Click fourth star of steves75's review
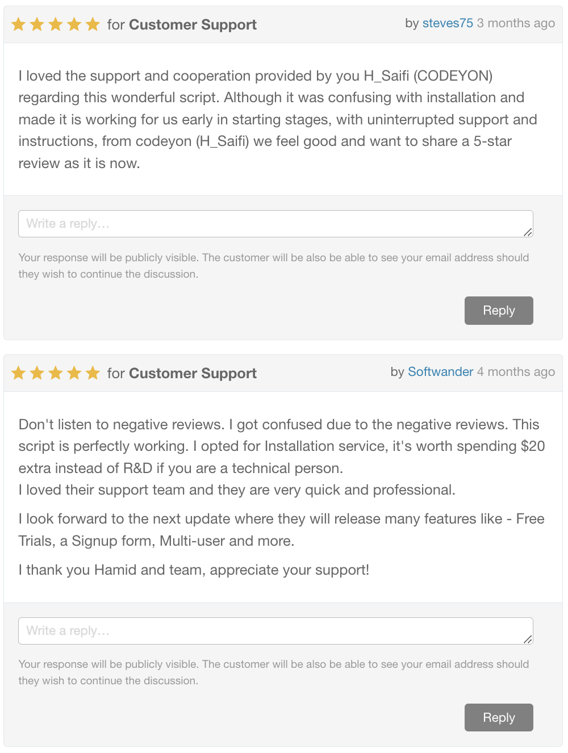This screenshot has height=753, width=568. coord(74,24)
